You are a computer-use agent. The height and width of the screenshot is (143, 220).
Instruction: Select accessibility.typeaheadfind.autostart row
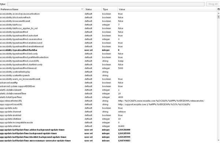[x=109, y=36]
